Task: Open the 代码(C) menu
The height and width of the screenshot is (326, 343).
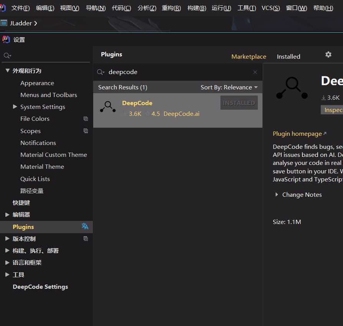Action: (121, 8)
